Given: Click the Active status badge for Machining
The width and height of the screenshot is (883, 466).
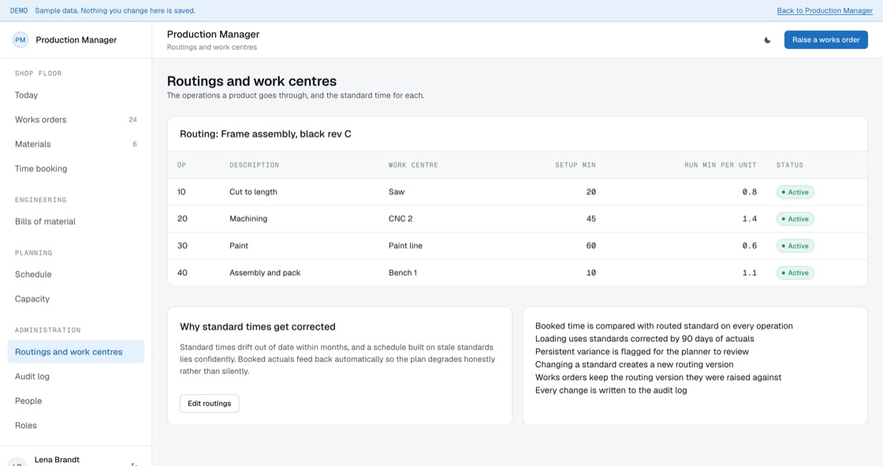Looking at the screenshot, I should [795, 219].
